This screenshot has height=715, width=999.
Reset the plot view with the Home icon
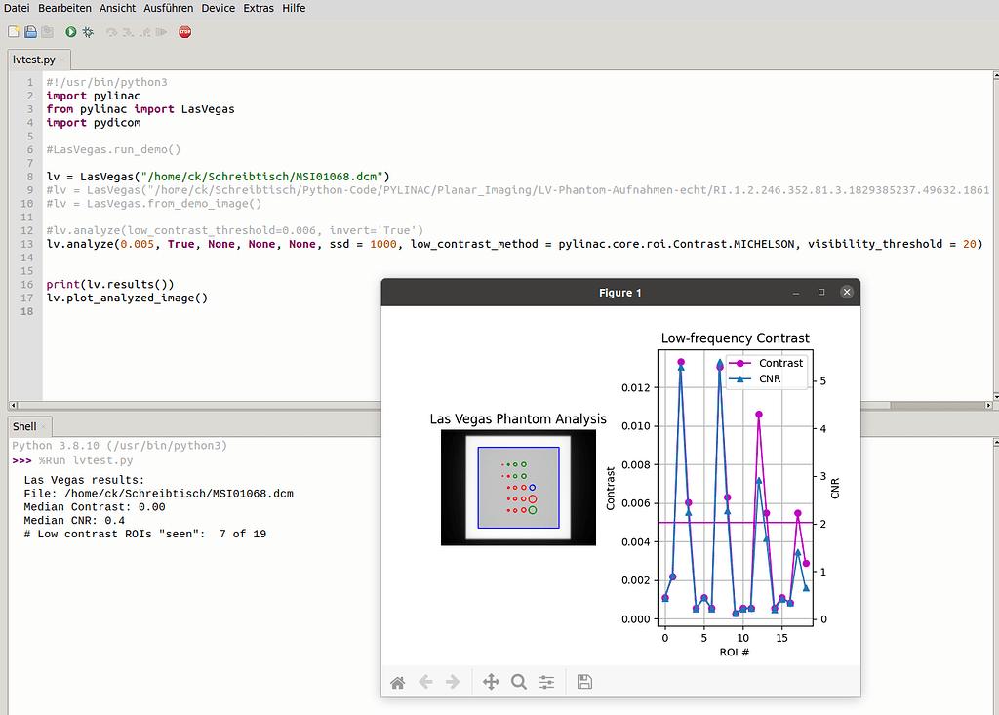(397, 682)
